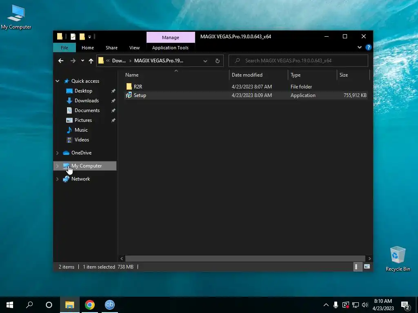Click the pin icon next to Documents

point(113,110)
